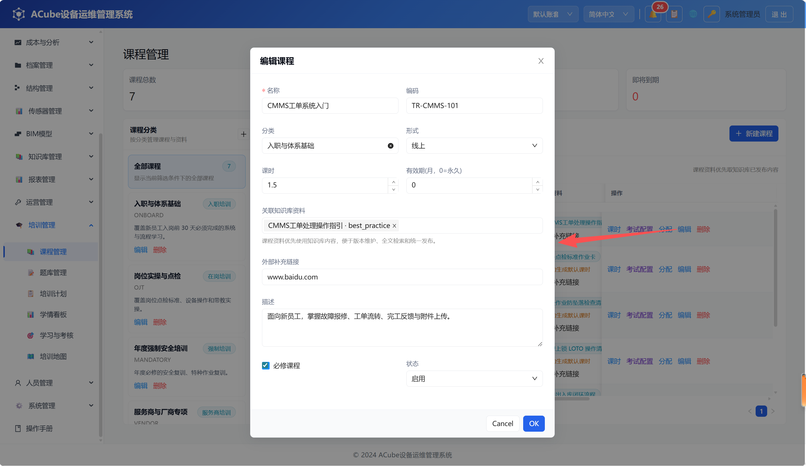Click into the 外部补充链接 input field
The height and width of the screenshot is (466, 806).
[x=402, y=277]
